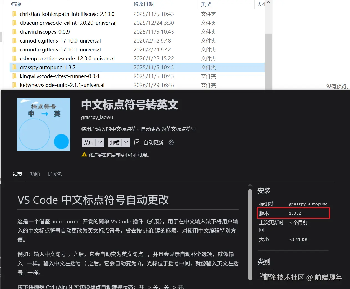
Task: Click the extension logo thumbnail 标点符号 中→英
Action: (44, 124)
